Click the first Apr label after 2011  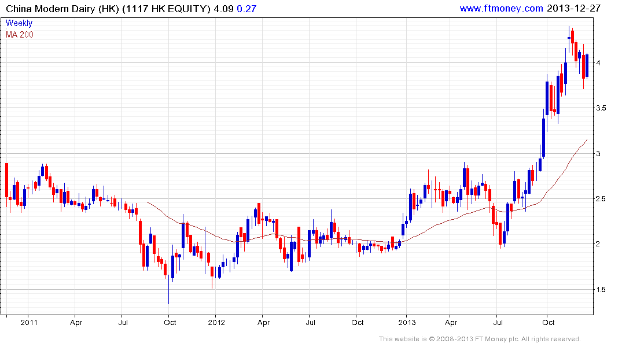coord(76,322)
